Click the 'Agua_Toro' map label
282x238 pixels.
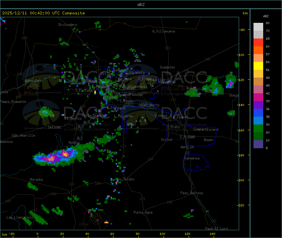(34, 81)
